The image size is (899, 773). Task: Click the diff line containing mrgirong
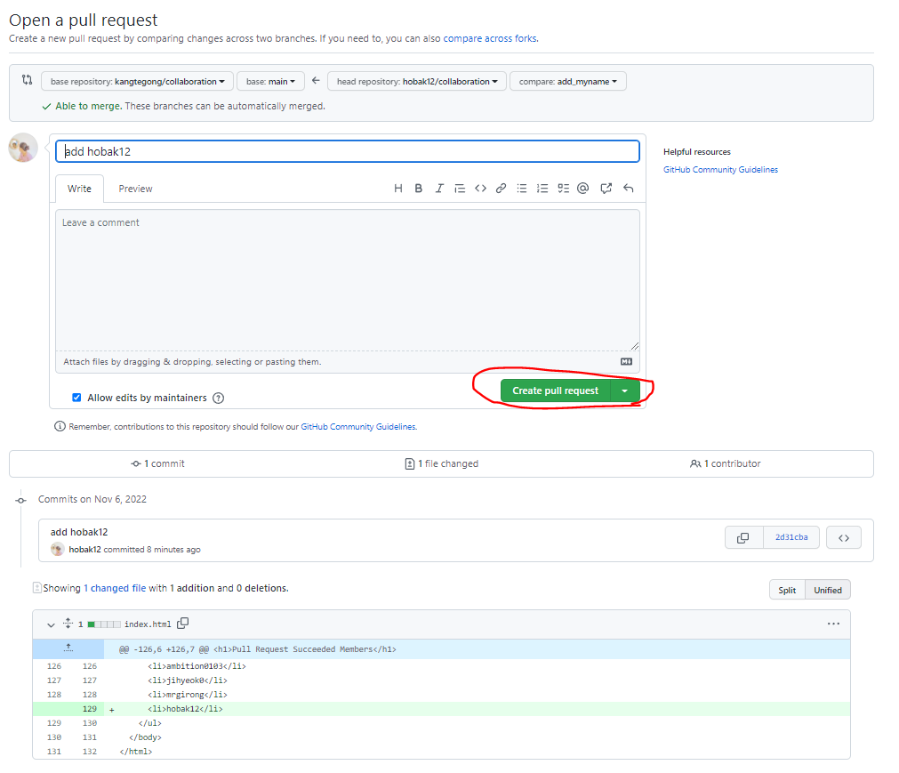click(441, 695)
